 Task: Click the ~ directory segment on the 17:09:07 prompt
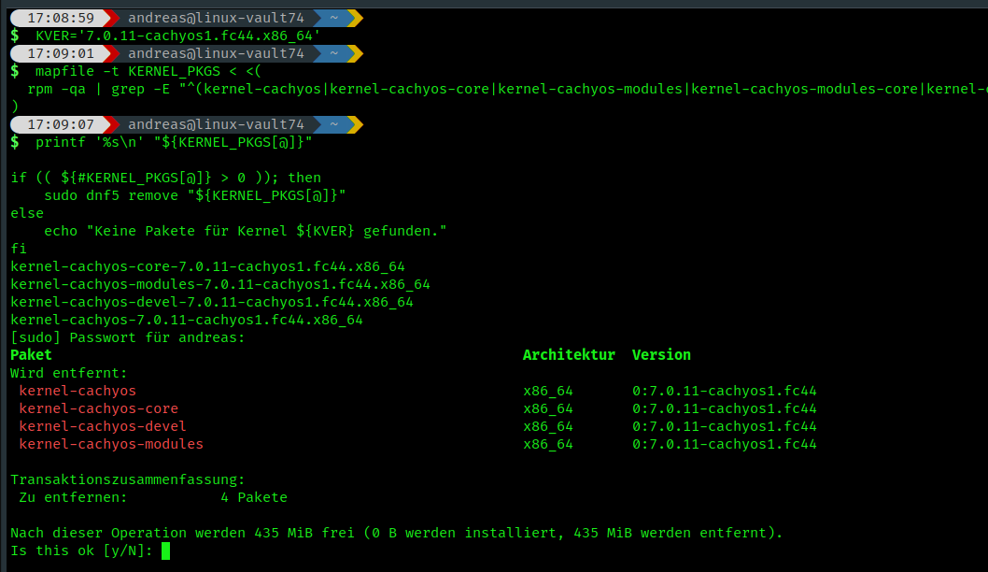pyautogui.click(x=334, y=124)
